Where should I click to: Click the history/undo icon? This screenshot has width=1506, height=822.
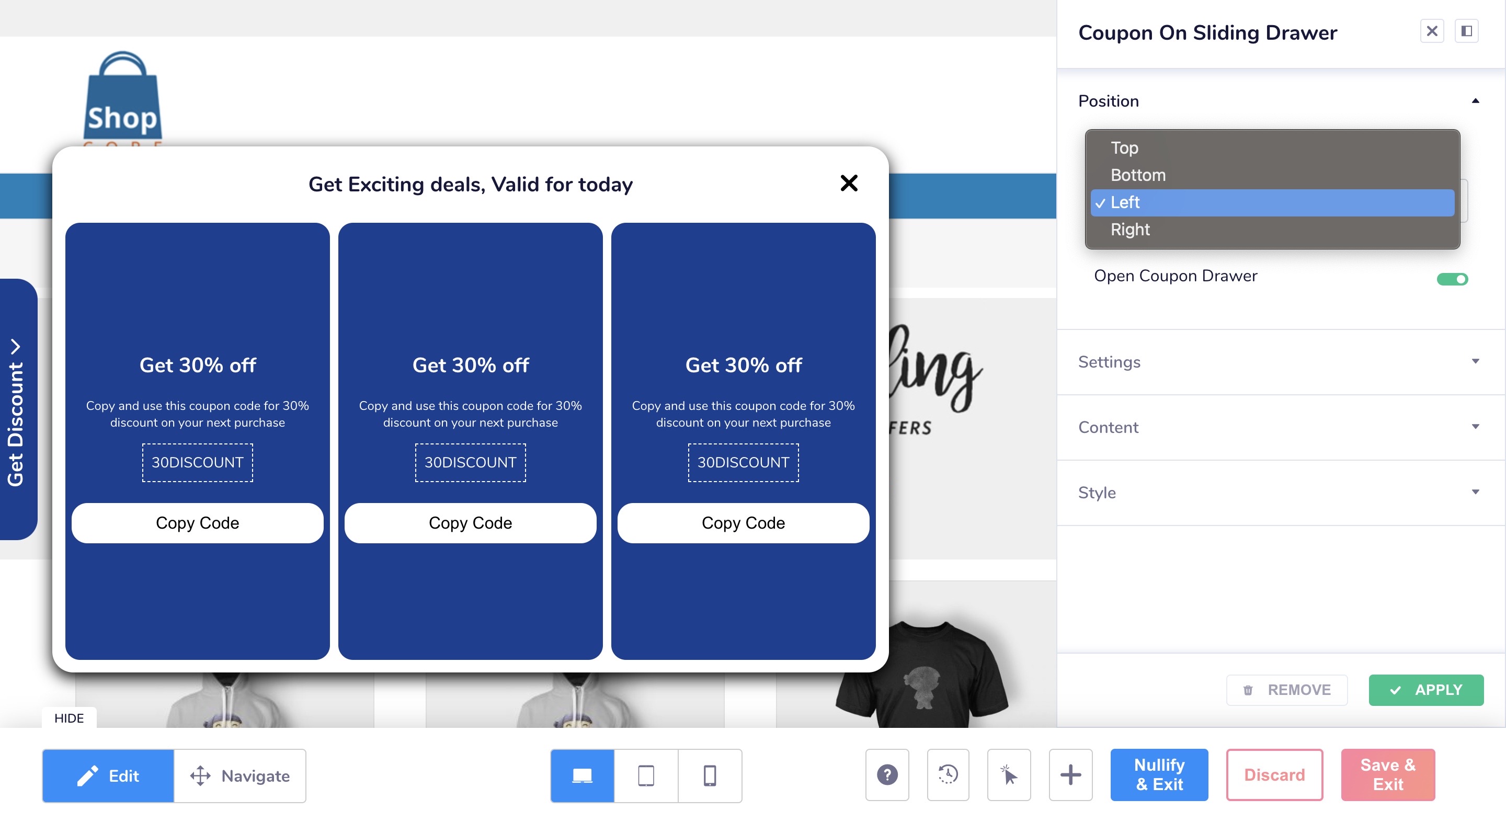pos(949,774)
